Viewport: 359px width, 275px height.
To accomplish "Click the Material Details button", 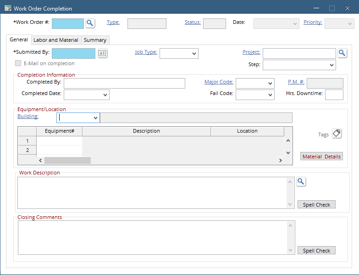I will click(x=321, y=156).
